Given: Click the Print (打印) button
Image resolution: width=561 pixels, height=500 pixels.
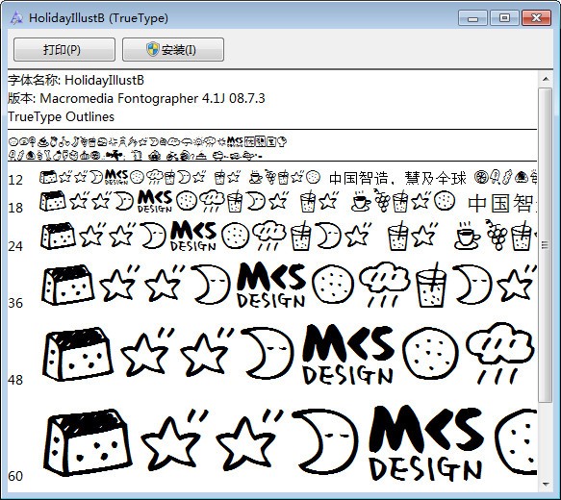Looking at the screenshot, I should coord(64,49).
